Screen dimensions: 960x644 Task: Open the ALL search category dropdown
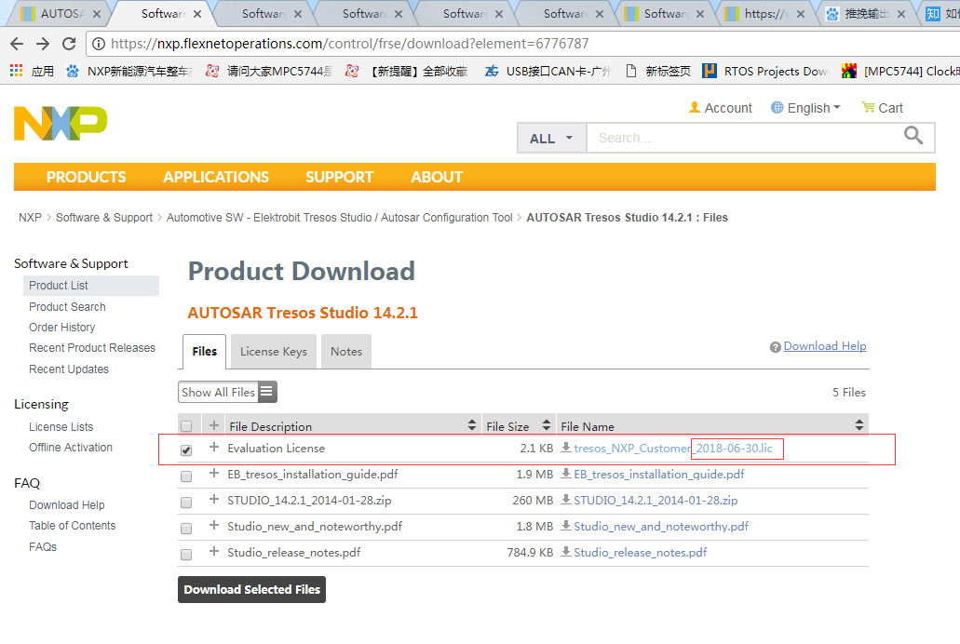click(x=551, y=139)
